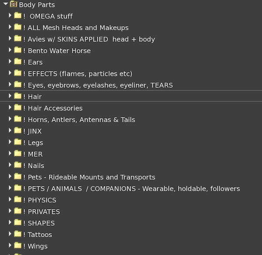Select 'EFFECTS (flames, particles etc)' text
Image resolution: width=262 pixels, height=255 pixels.
[80, 74]
